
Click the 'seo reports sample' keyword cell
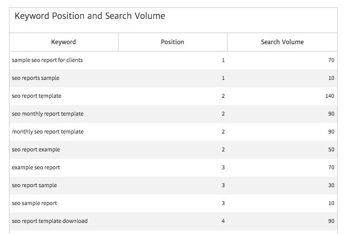click(35, 78)
